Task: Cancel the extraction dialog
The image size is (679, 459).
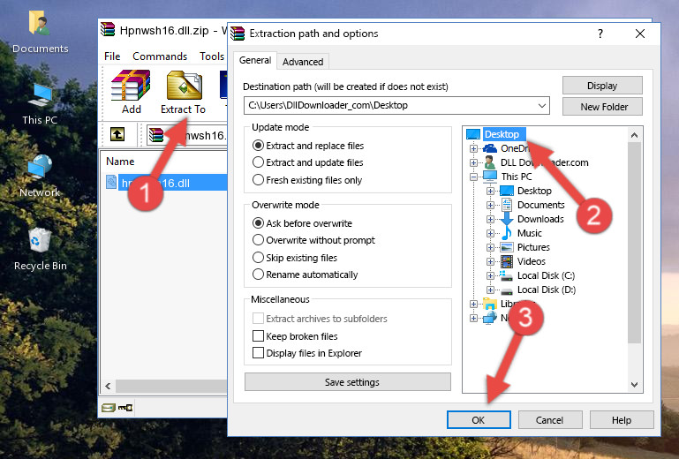Action: [549, 420]
